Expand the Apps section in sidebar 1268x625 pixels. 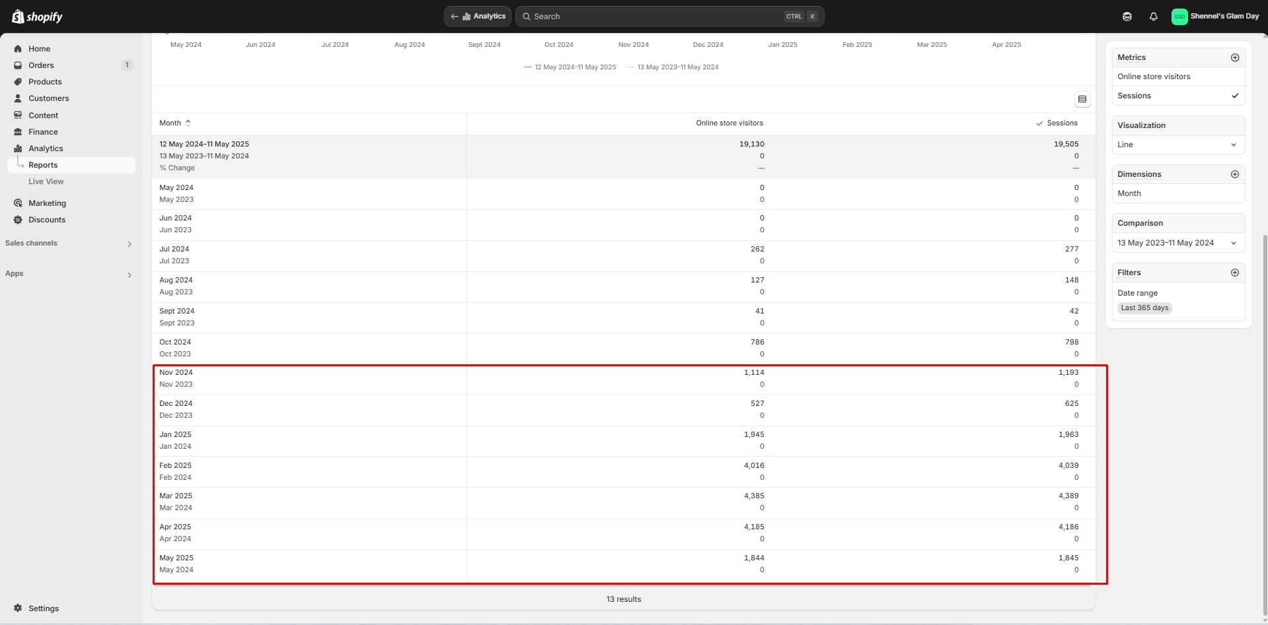129,274
